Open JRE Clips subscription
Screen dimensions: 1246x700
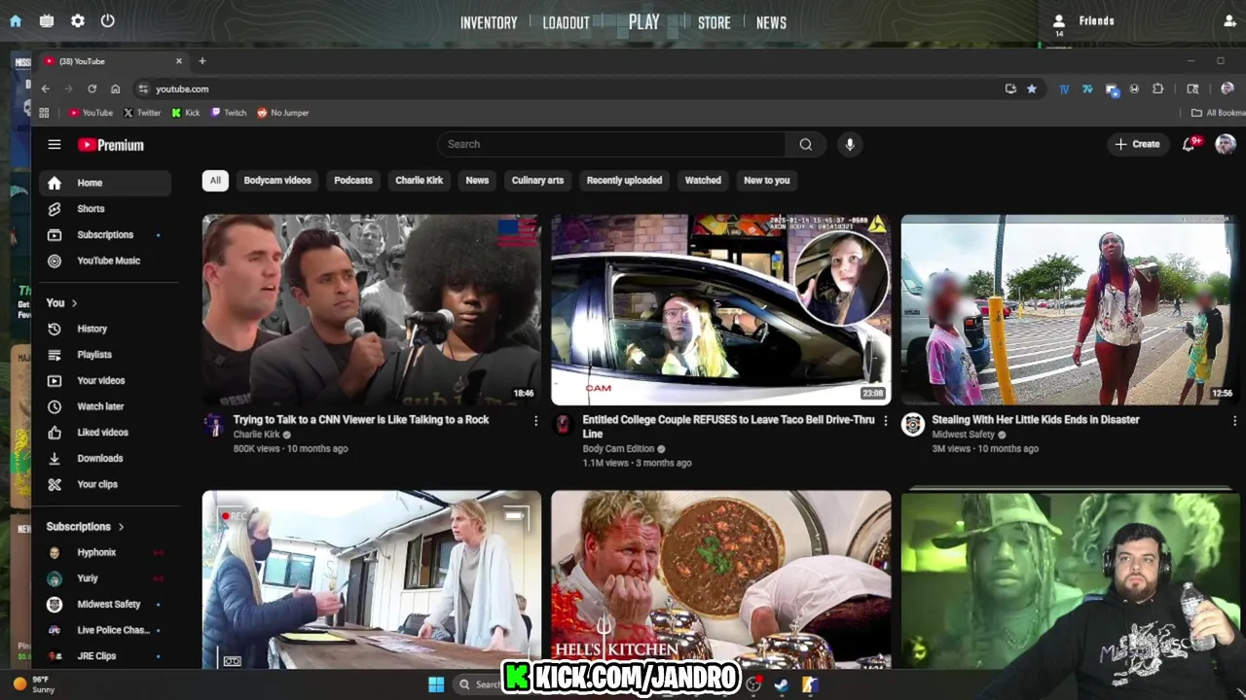105,656
